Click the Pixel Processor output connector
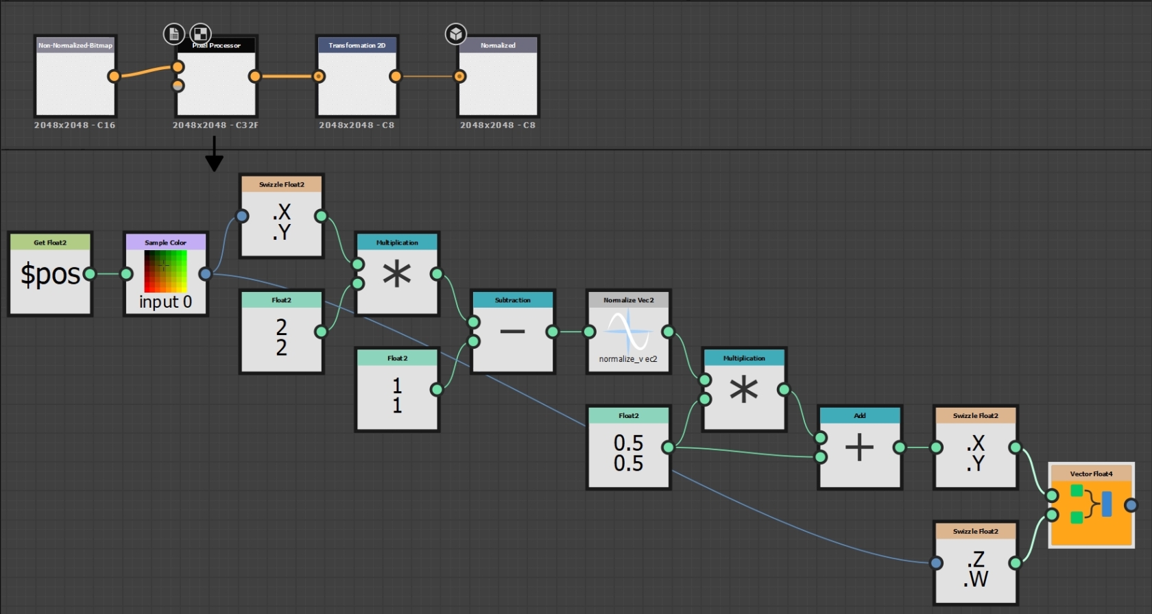 pyautogui.click(x=254, y=76)
